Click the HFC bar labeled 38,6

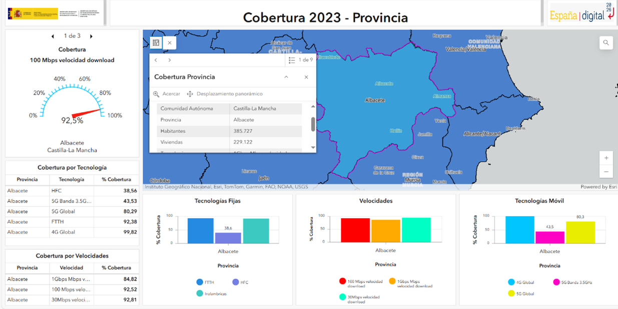228,238
